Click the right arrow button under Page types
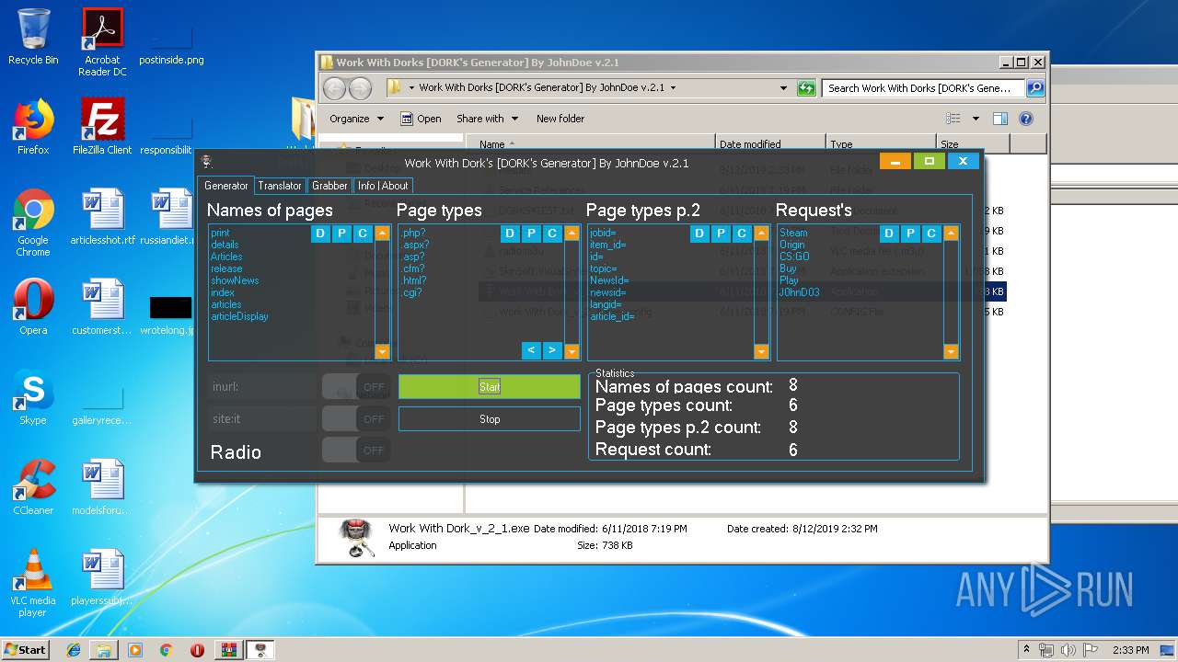The width and height of the screenshot is (1178, 662). [x=552, y=350]
